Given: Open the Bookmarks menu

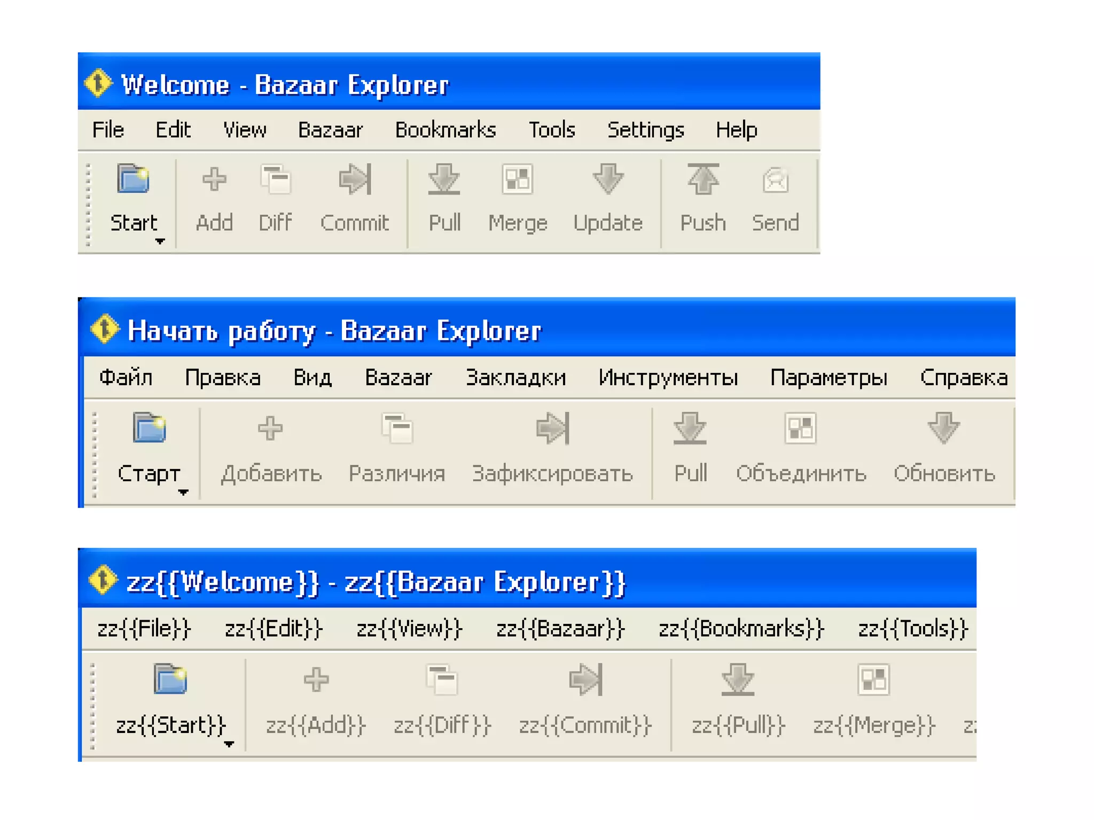Looking at the screenshot, I should tap(445, 130).
